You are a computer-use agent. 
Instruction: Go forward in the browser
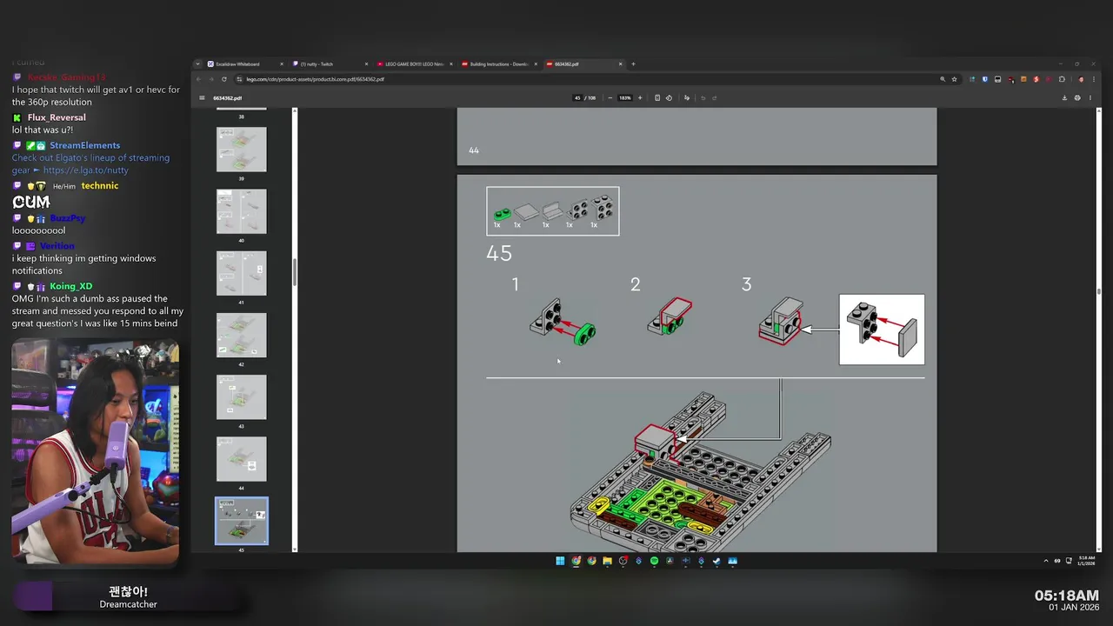[211, 79]
